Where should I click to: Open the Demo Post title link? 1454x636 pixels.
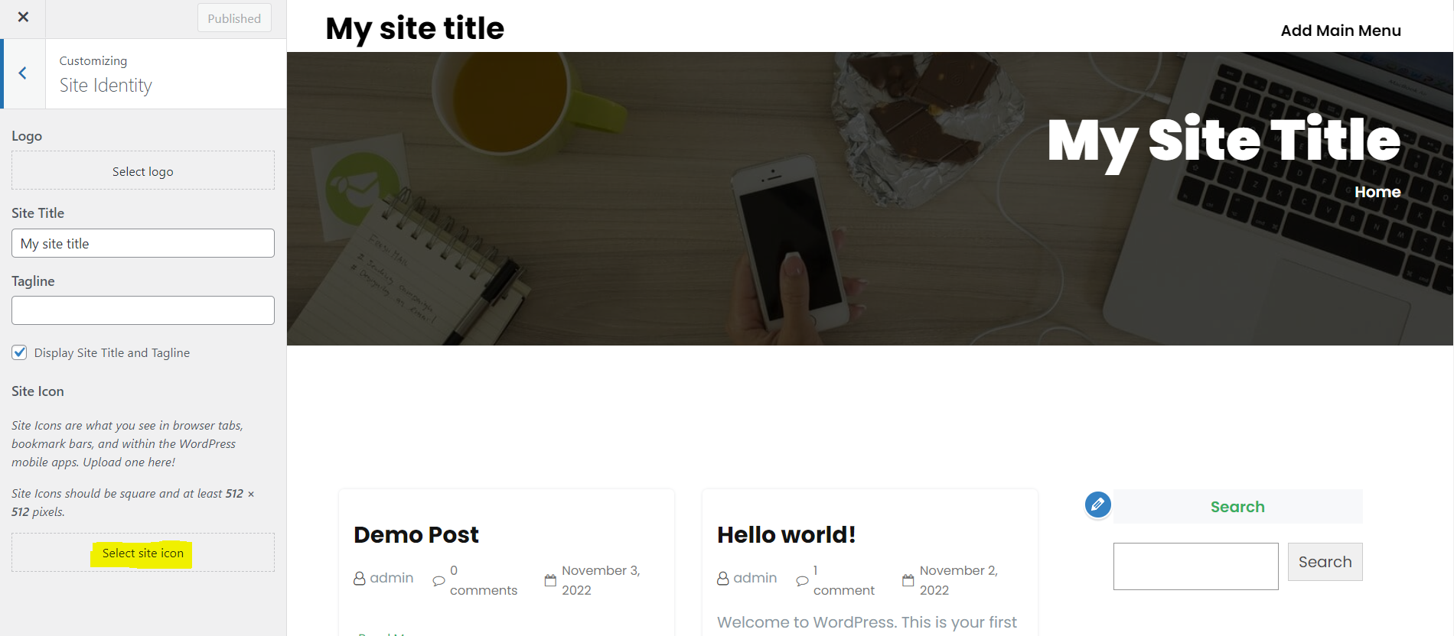416,534
